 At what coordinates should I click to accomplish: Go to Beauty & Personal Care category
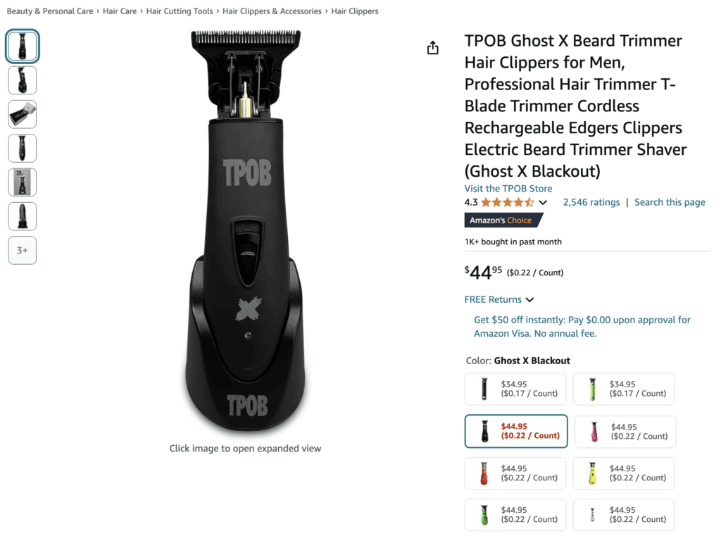click(x=50, y=11)
